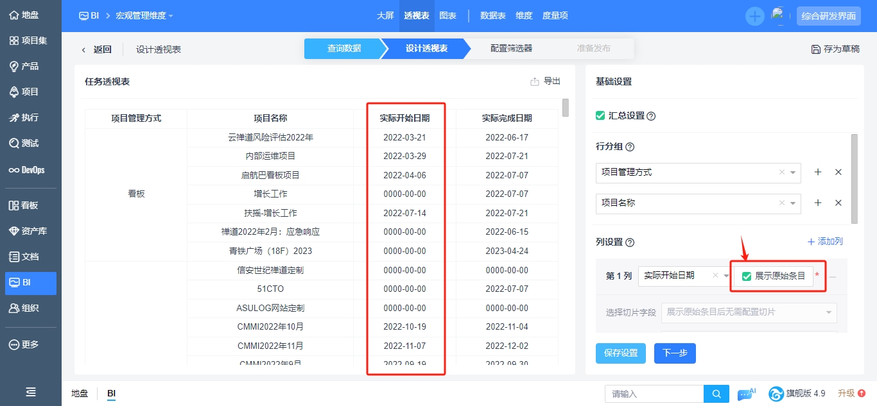Click BI in the breadcrumb
877x406 pixels.
click(x=89, y=16)
